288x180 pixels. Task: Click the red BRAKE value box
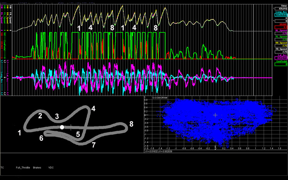(280, 27)
